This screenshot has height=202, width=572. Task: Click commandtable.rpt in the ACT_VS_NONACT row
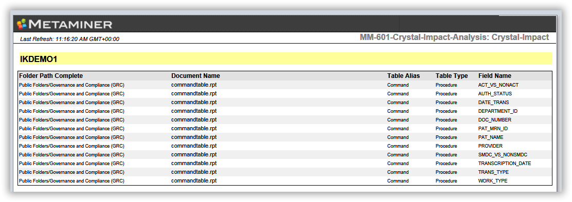click(194, 85)
